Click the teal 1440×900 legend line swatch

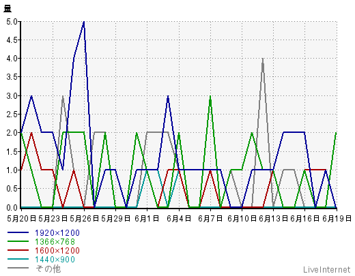click(18, 259)
